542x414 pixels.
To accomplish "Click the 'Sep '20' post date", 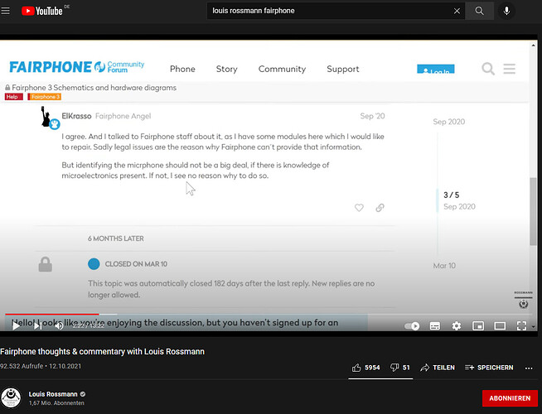I will [x=372, y=116].
